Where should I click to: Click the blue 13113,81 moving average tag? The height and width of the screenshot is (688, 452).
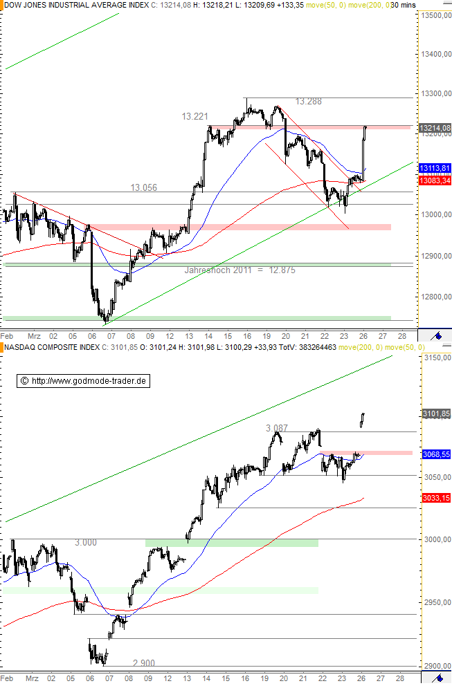click(x=435, y=168)
